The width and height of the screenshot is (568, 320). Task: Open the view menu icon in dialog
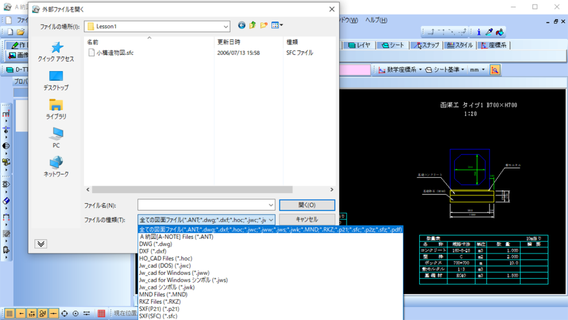coord(277,26)
